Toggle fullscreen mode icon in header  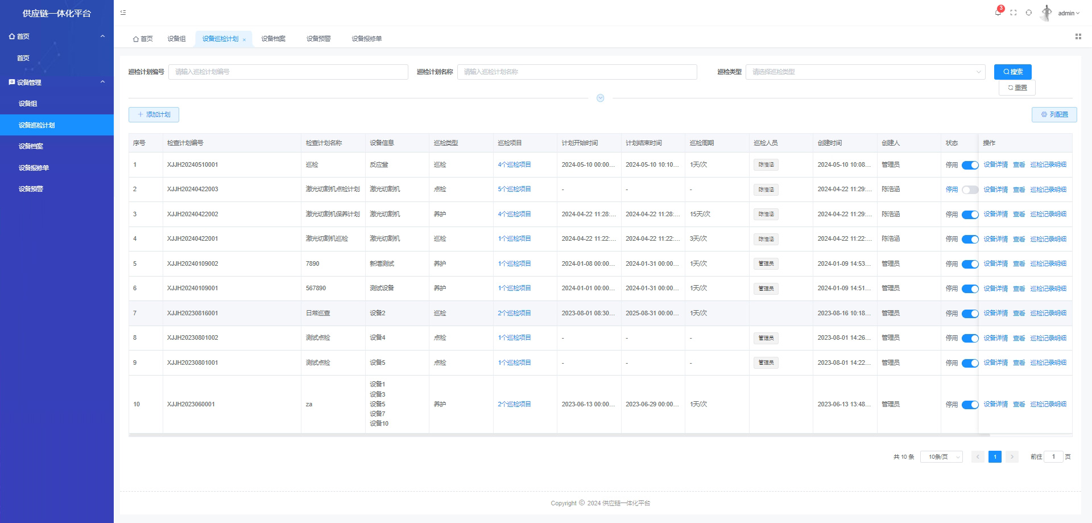1014,13
